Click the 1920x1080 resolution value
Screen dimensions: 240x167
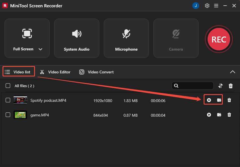(x=103, y=101)
